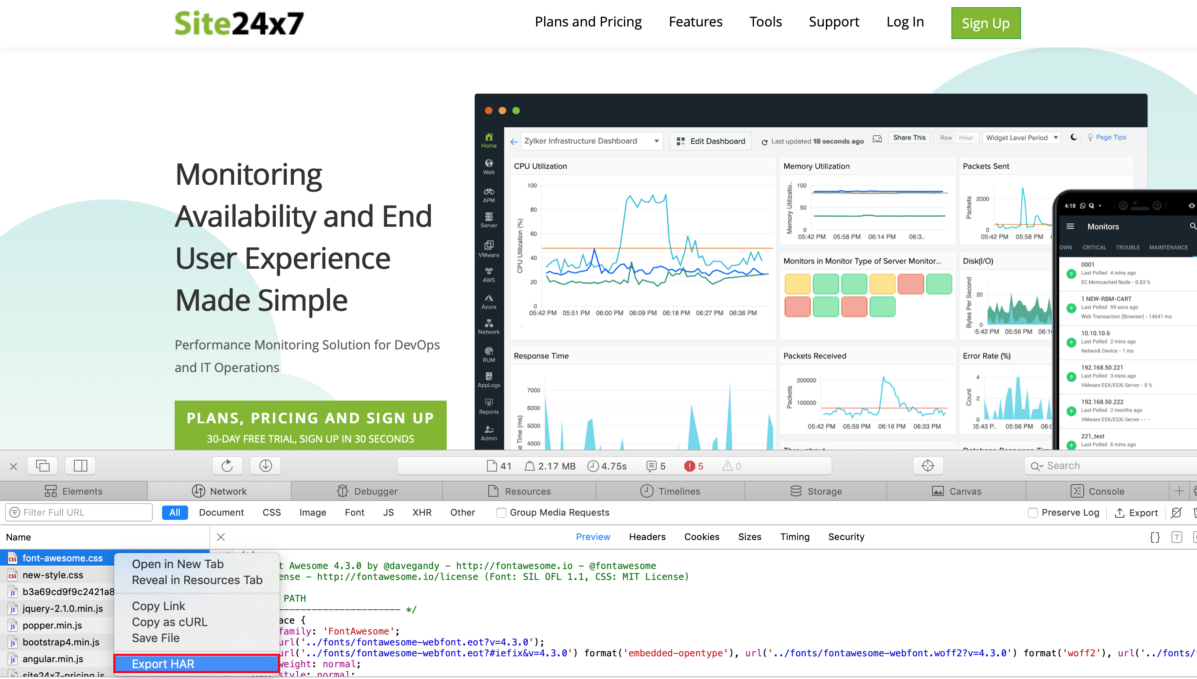
Task: Click the detach inspector window icon
Action: [42, 465]
